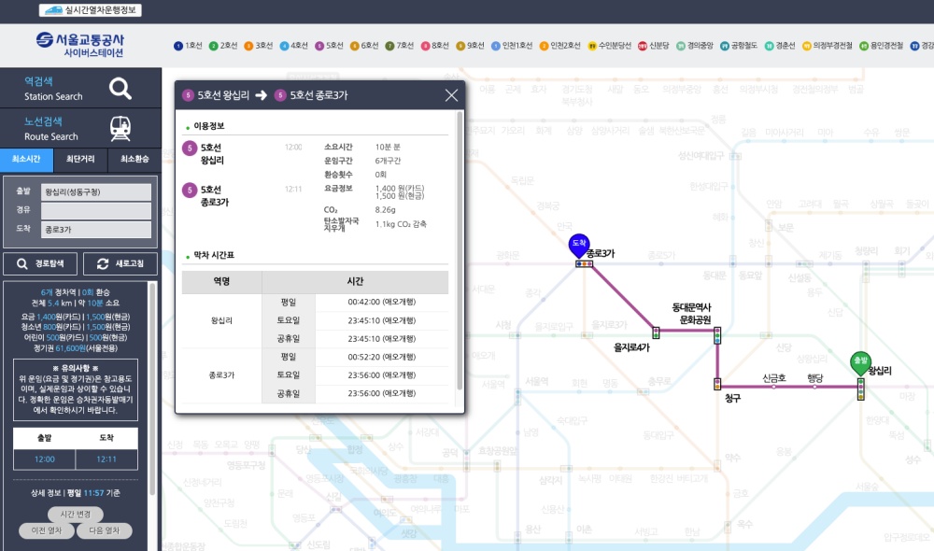Click the 역명 column header in timetable
This screenshot has width=934, height=551.
[221, 282]
